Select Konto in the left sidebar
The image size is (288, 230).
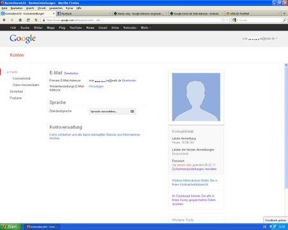(13, 72)
